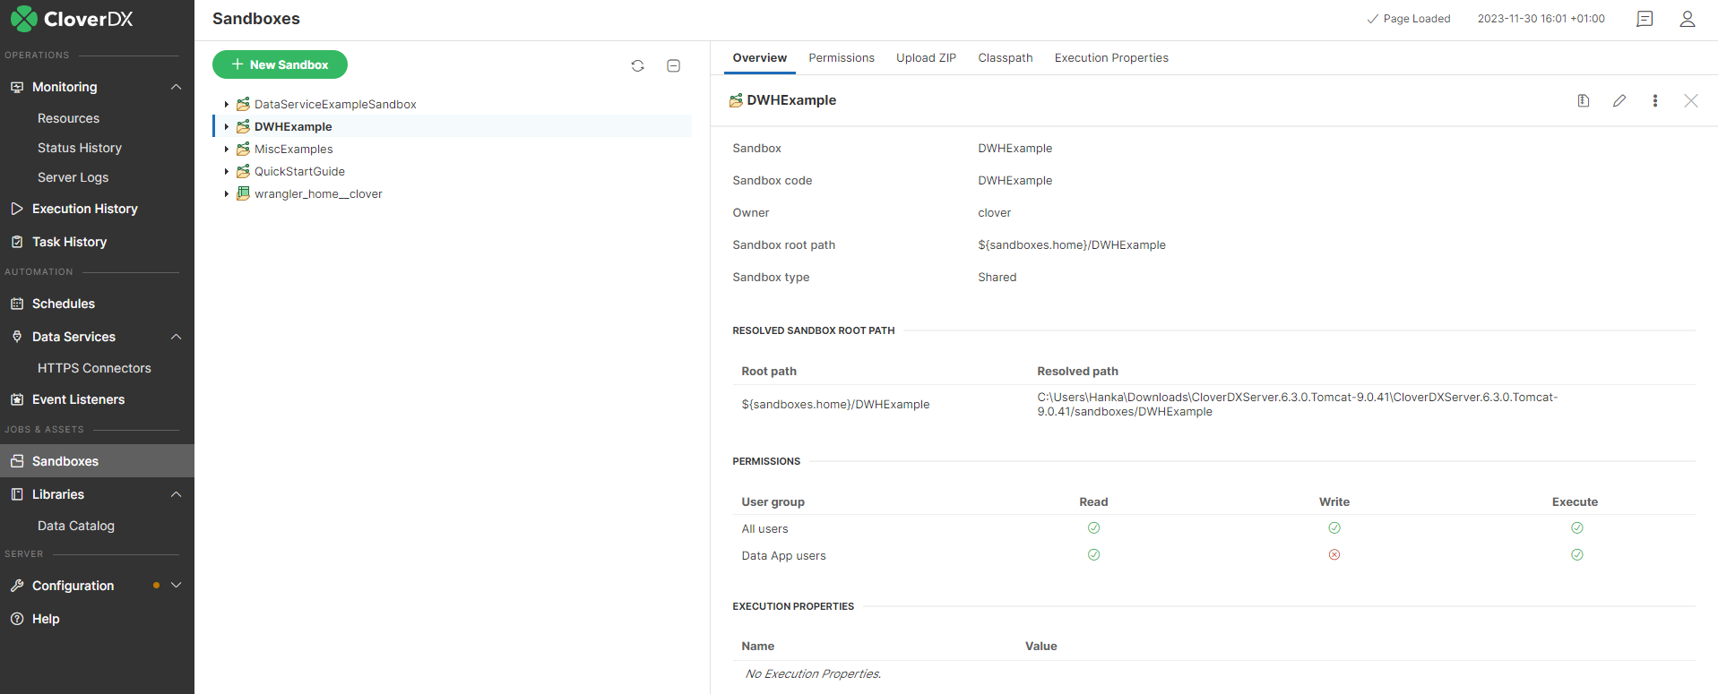Select DataServiceExampleSandbox in tree
The height and width of the screenshot is (694, 1718).
click(335, 105)
